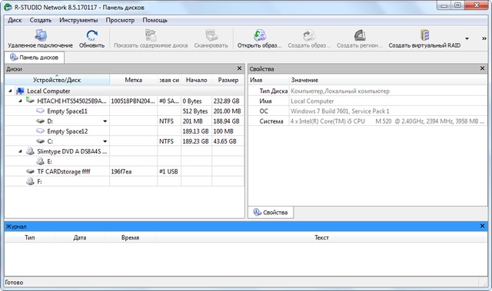Close the Свойства panel
This screenshot has height=291, width=492.
[482, 68]
